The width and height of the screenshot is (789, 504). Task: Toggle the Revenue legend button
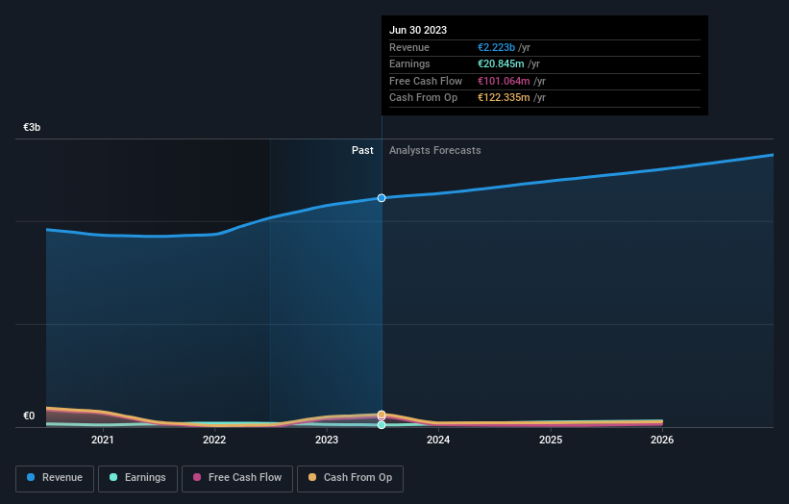(55, 478)
